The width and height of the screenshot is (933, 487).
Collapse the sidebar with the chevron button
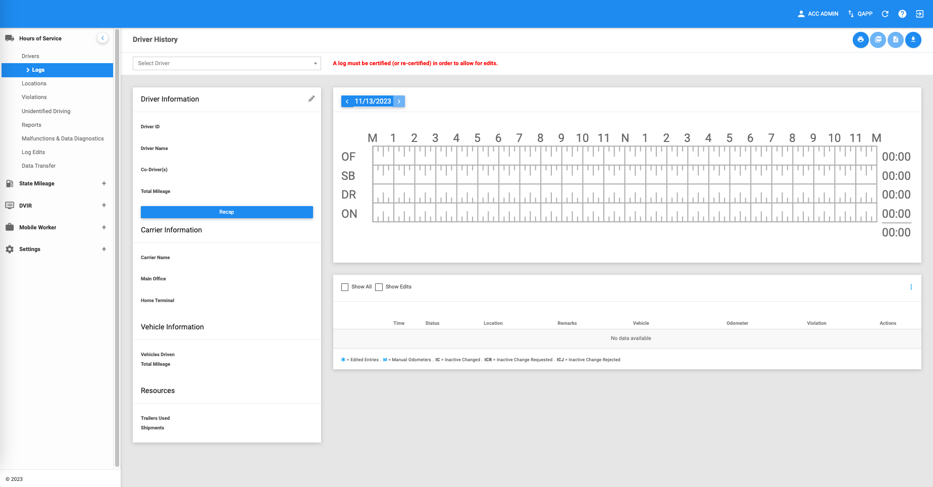tap(102, 38)
